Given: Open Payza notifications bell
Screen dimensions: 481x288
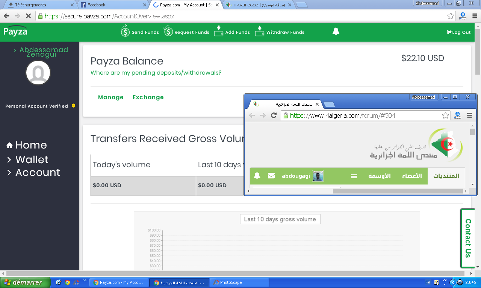Looking at the screenshot, I should pyautogui.click(x=336, y=31).
